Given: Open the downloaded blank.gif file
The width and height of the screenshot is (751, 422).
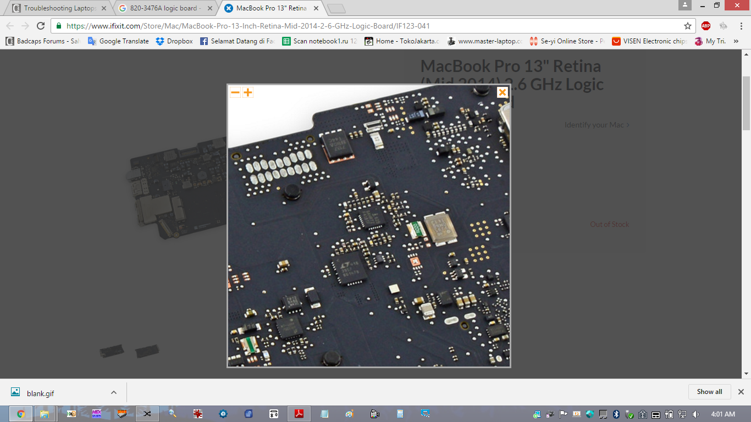Looking at the screenshot, I should pyautogui.click(x=40, y=393).
